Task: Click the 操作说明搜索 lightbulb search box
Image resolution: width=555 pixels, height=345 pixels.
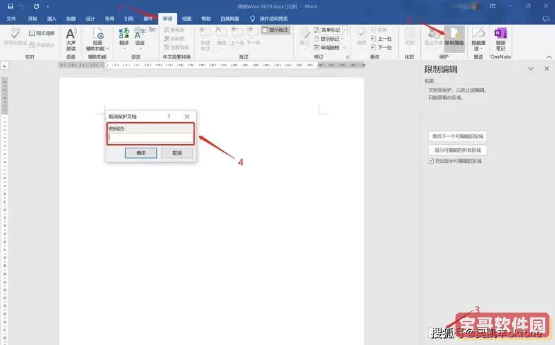Action: click(x=269, y=19)
